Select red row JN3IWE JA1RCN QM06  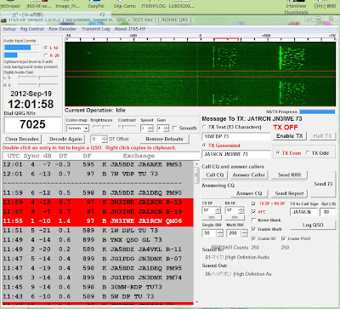pos(98,221)
